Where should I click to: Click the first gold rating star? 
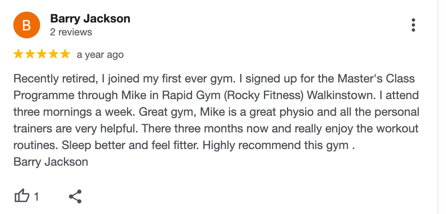click(x=19, y=55)
